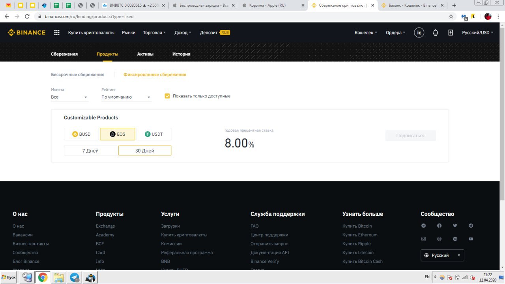Go back with the browser back arrow

pos(7,17)
